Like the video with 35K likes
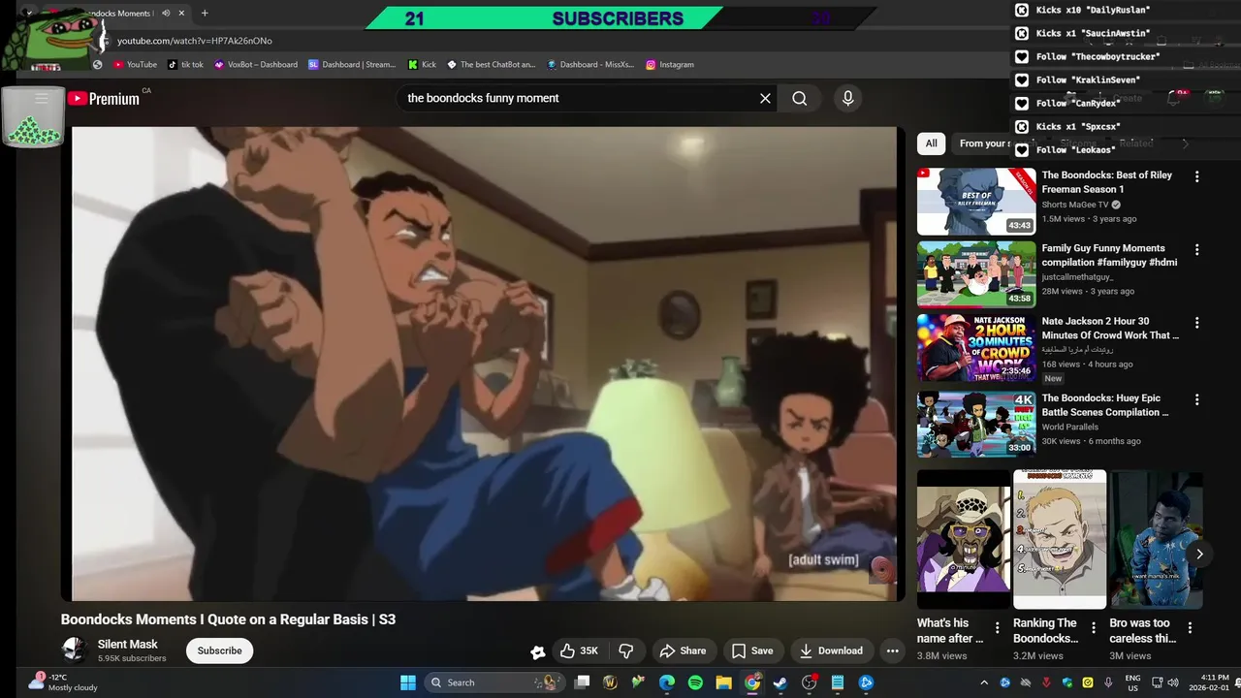 pos(579,650)
